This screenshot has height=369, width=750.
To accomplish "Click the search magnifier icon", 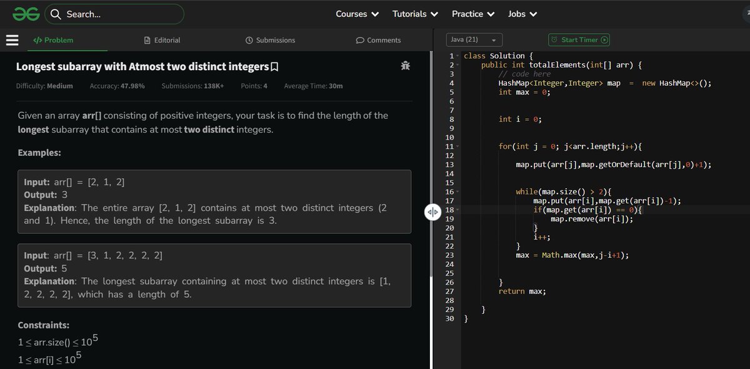I will coord(56,14).
